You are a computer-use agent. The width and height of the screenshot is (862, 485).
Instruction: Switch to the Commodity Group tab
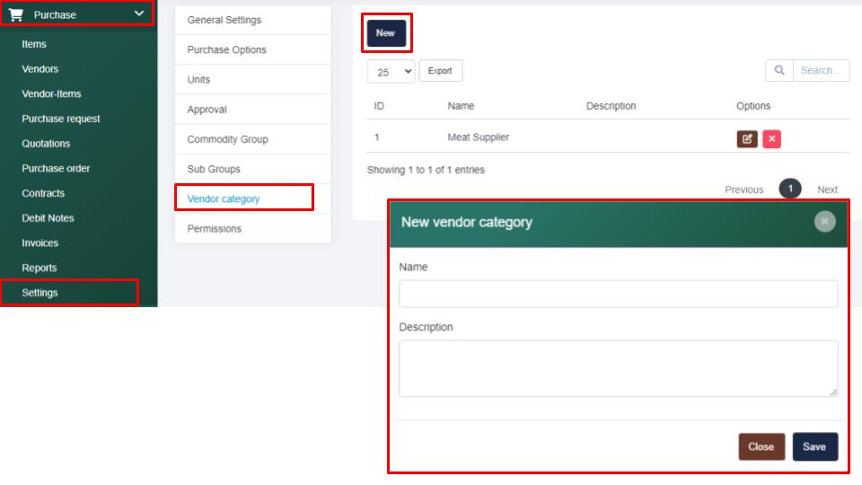pos(227,139)
